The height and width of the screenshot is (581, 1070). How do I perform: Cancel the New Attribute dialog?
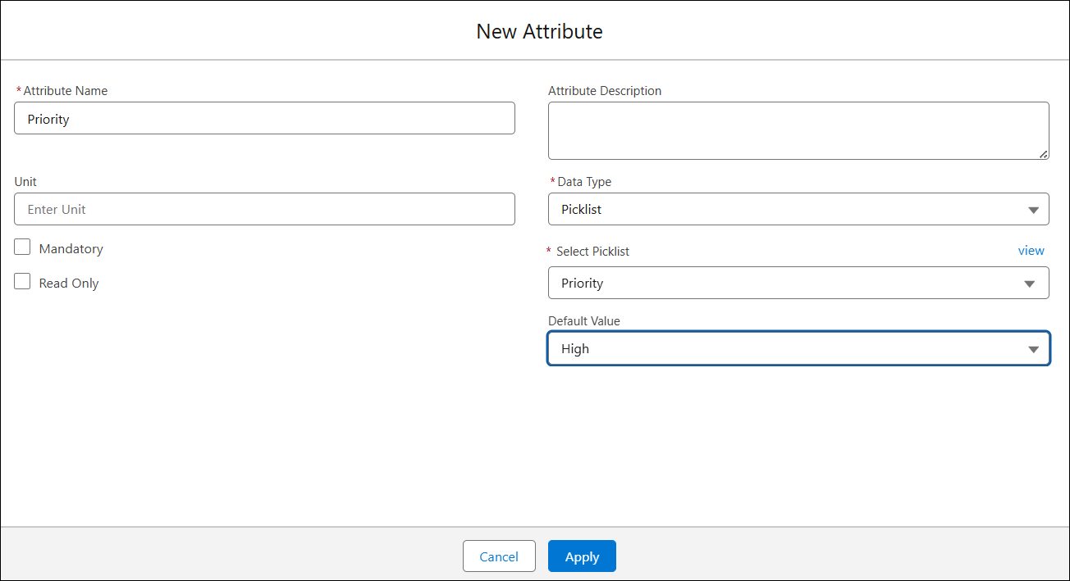(x=499, y=556)
